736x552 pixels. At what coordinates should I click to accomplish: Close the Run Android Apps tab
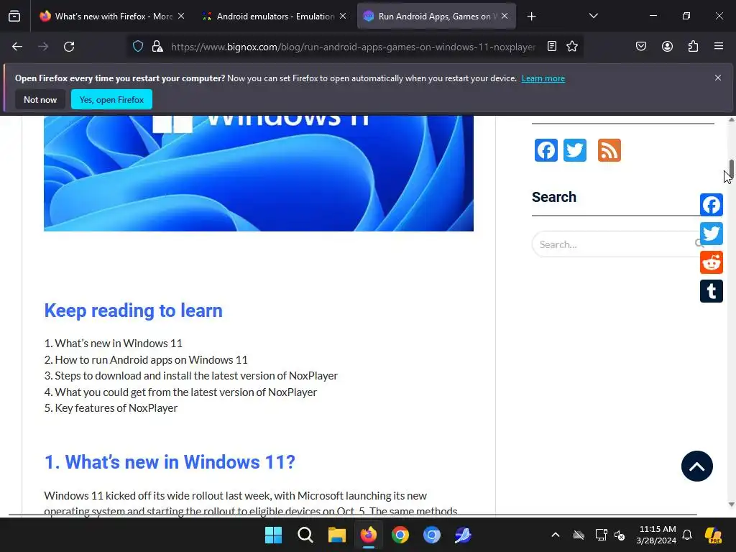(505, 16)
